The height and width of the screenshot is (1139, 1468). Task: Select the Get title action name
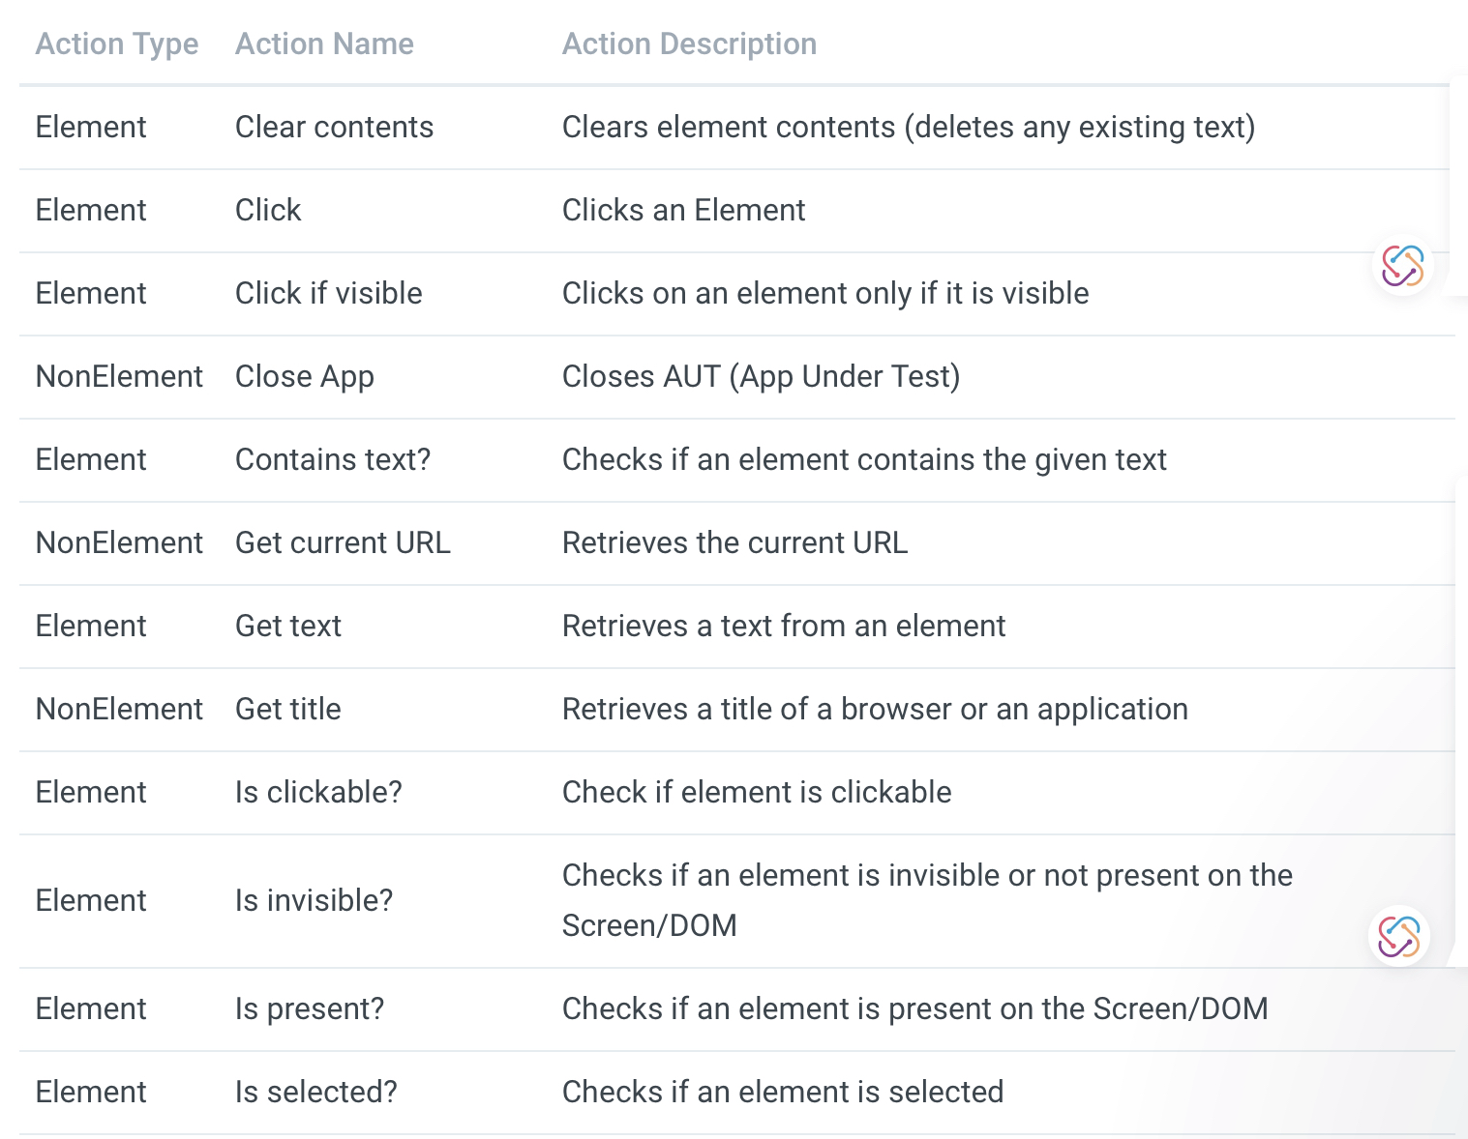coord(288,709)
